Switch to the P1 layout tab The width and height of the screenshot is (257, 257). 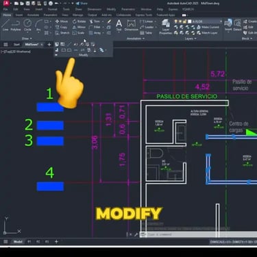(x=29, y=242)
